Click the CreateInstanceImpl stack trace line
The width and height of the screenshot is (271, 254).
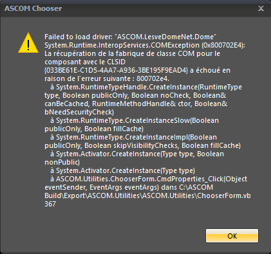(133, 137)
